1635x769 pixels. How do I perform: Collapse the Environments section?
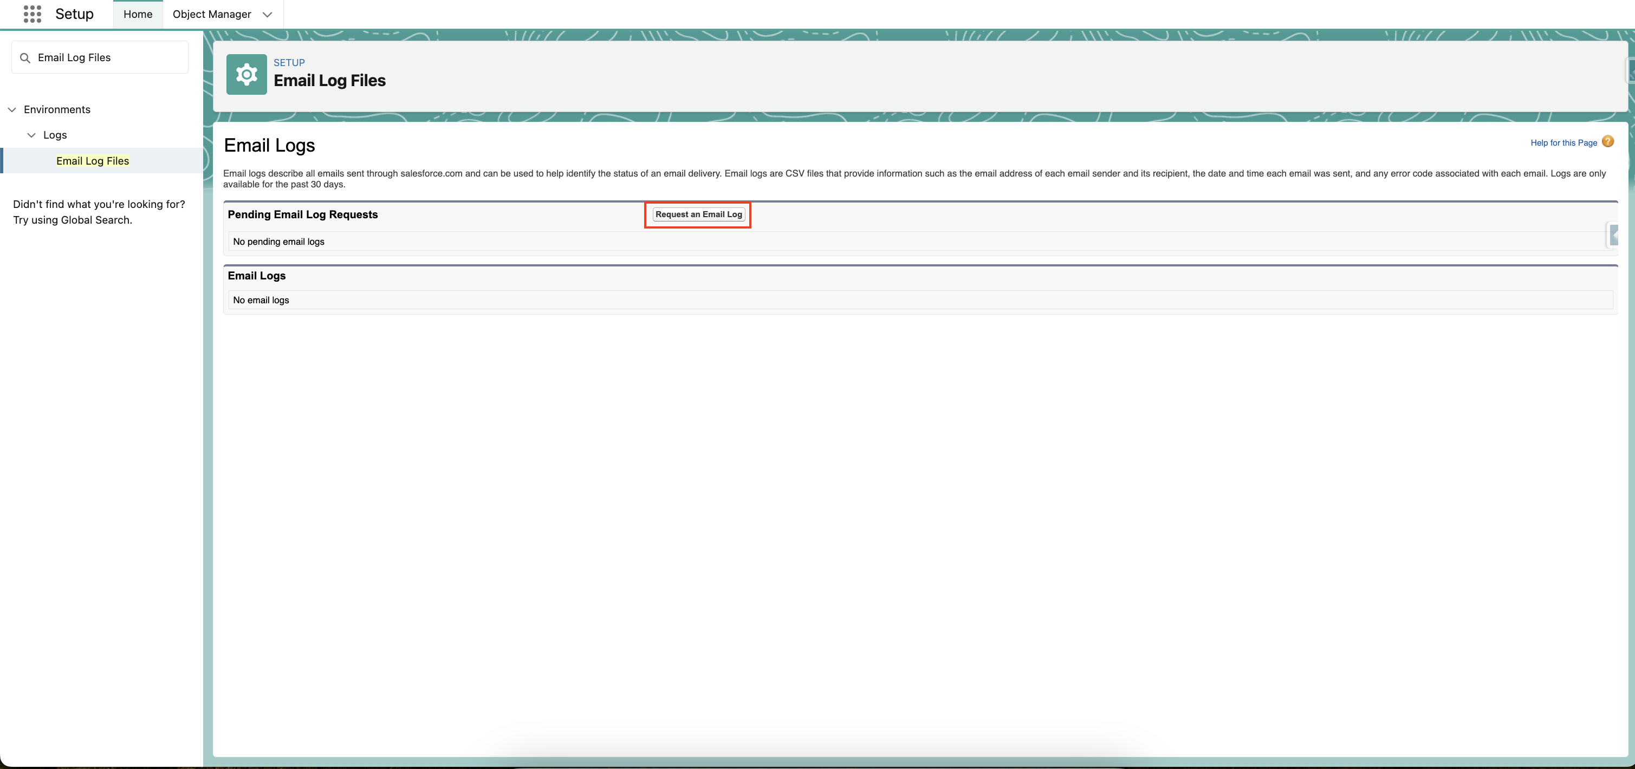pos(12,109)
